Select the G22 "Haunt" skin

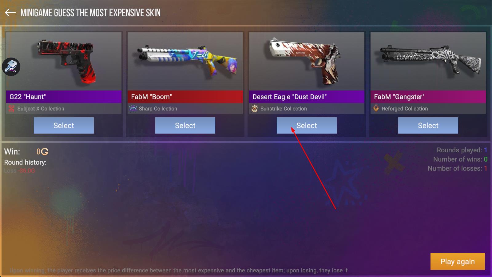click(64, 126)
